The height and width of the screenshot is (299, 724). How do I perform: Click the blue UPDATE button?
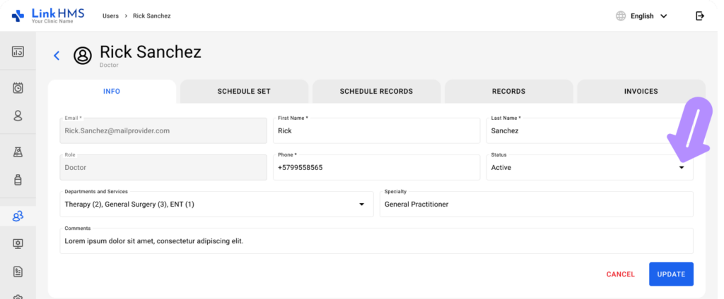(x=671, y=274)
